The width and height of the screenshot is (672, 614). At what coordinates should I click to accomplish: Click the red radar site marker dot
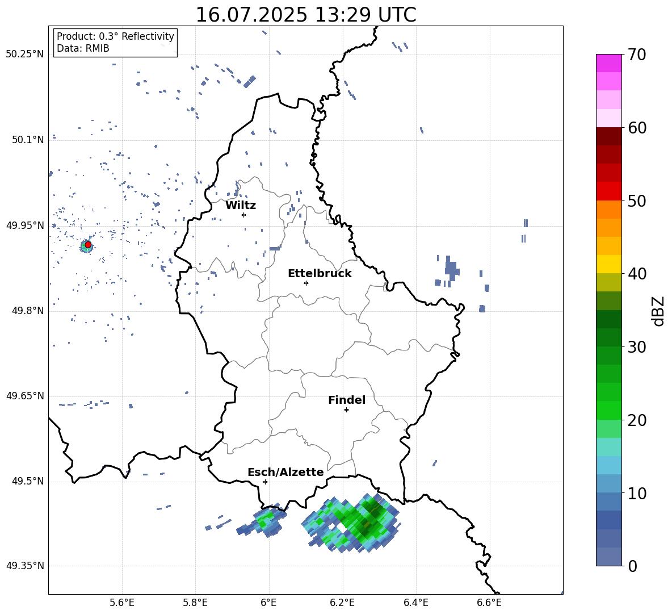[x=88, y=244]
